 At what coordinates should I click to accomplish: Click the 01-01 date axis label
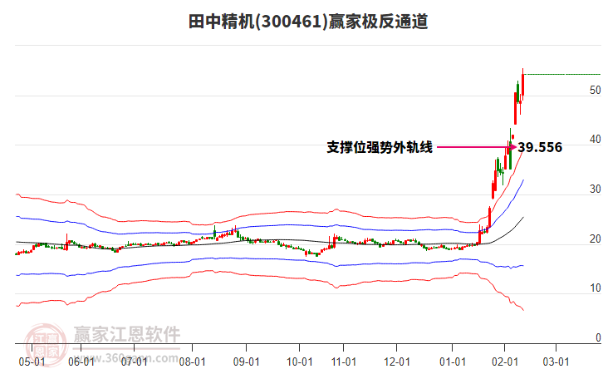453,362
